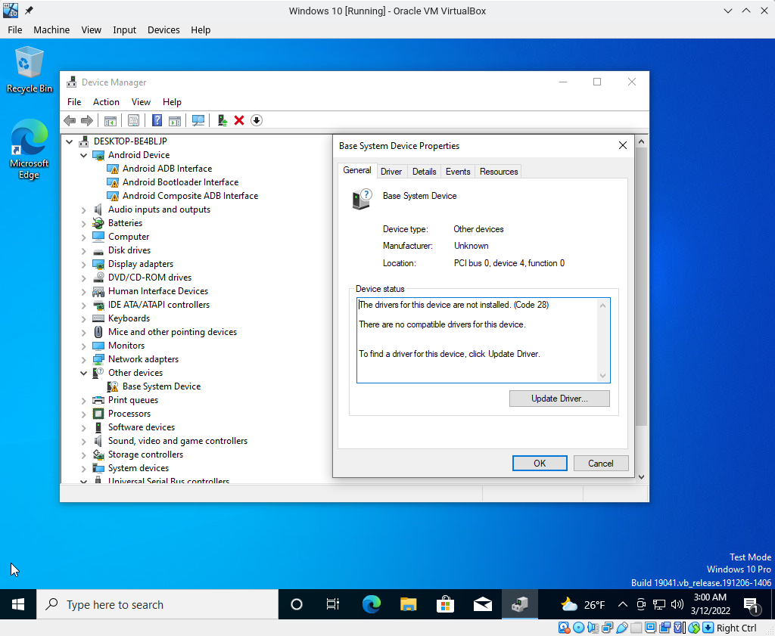Click the Cortana circle icon
The width and height of the screenshot is (775, 636).
pyautogui.click(x=297, y=604)
